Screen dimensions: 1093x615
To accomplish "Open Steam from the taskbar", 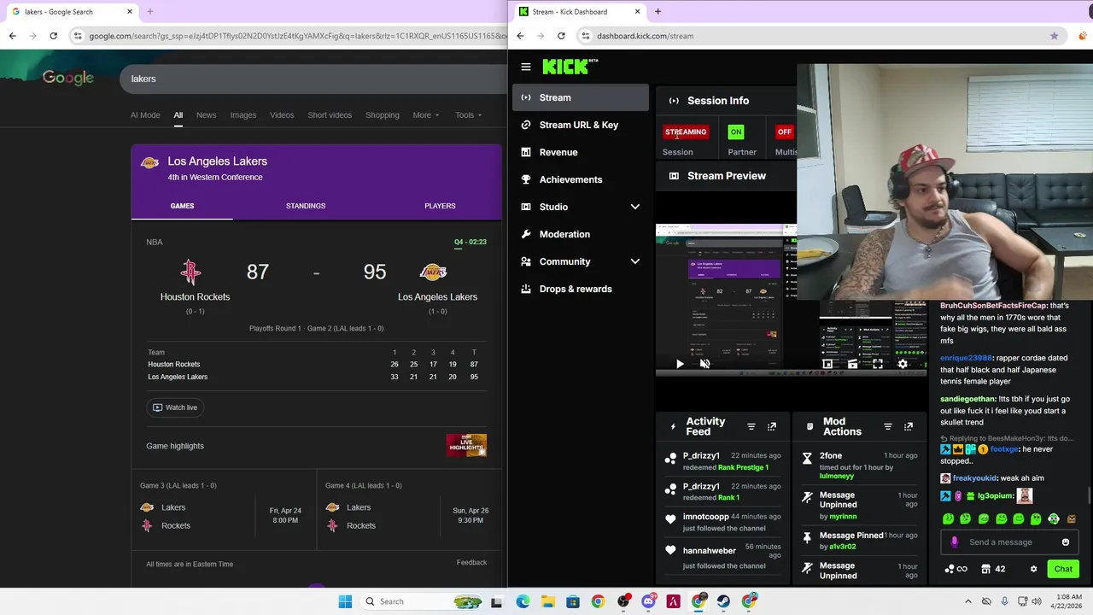I will [x=724, y=601].
